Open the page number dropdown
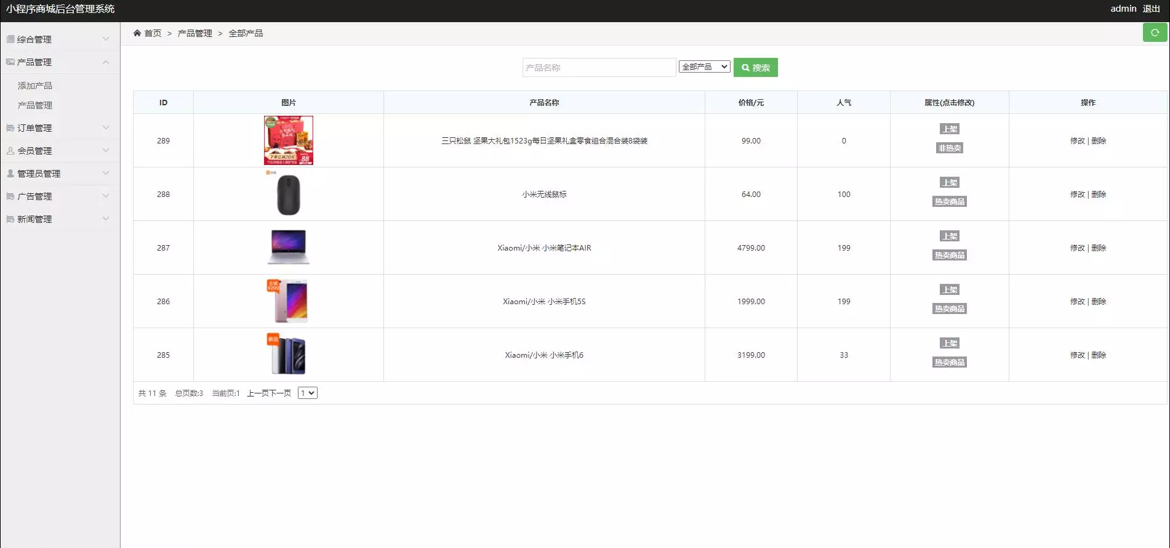This screenshot has width=1170, height=548. (307, 393)
